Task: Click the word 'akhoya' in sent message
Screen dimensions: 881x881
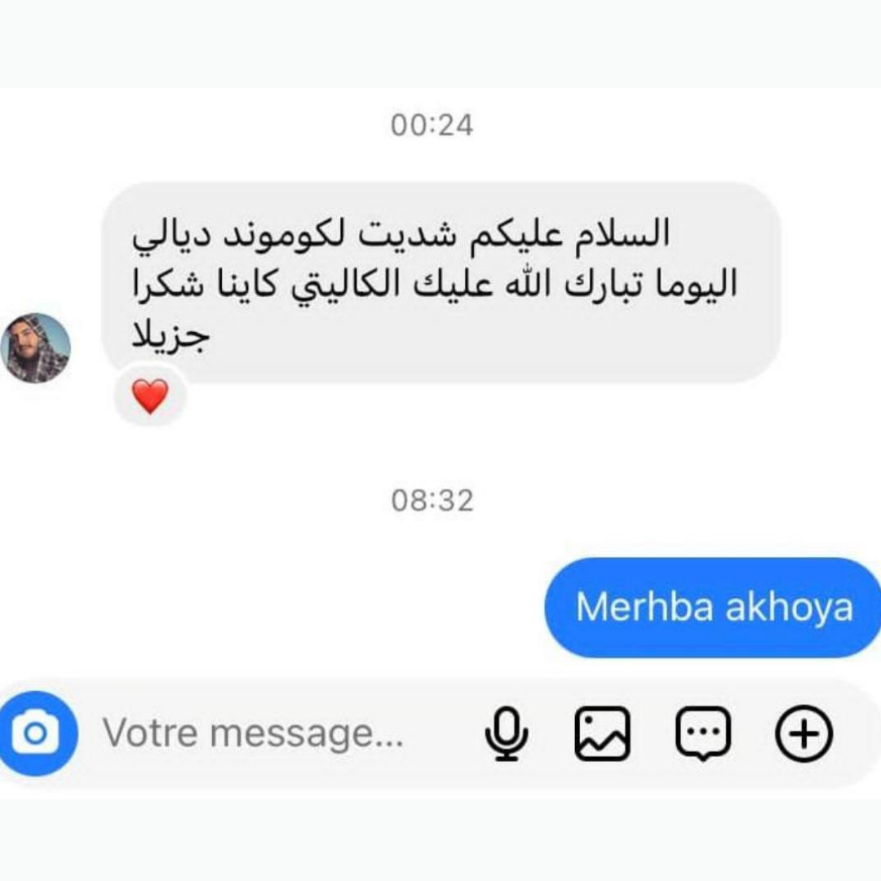Action: point(790,608)
